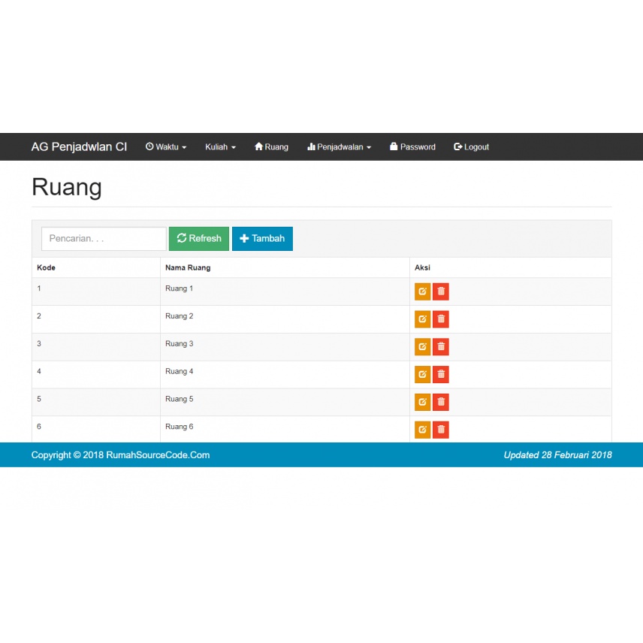
Task: Select the Ruang 4 name cell
Action: [x=285, y=374]
